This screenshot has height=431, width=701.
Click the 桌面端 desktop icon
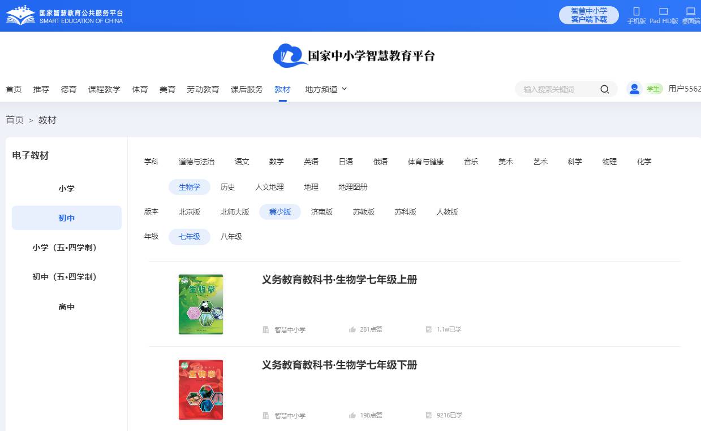pyautogui.click(x=690, y=11)
